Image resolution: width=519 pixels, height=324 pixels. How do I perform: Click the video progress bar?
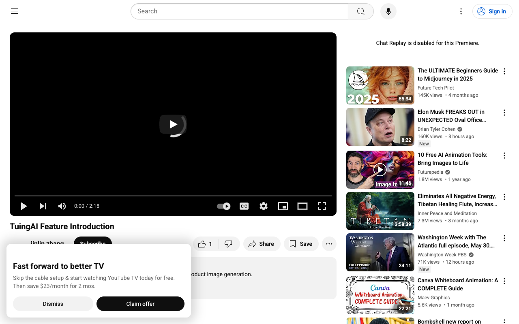coord(173,196)
